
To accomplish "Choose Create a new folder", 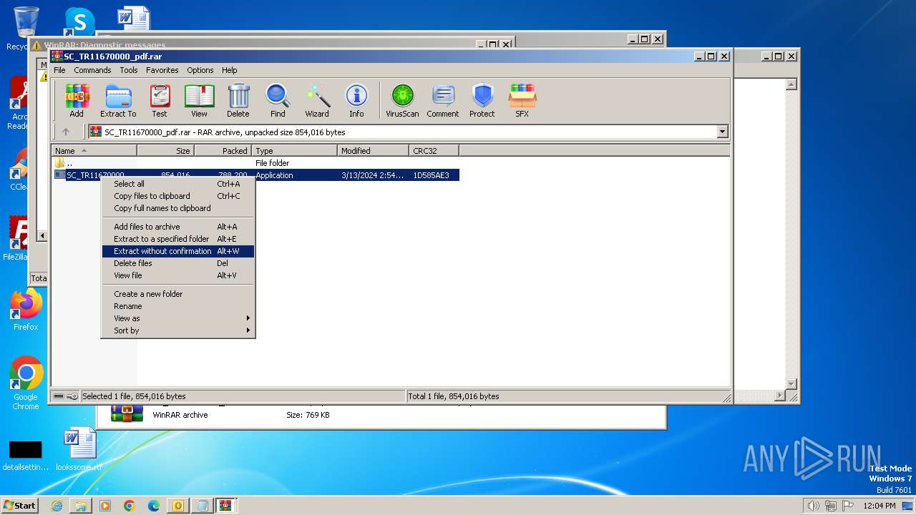I will click(178, 294).
